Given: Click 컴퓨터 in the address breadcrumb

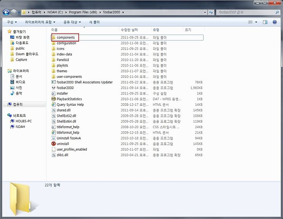Looking at the screenshot, I should click(37, 12).
